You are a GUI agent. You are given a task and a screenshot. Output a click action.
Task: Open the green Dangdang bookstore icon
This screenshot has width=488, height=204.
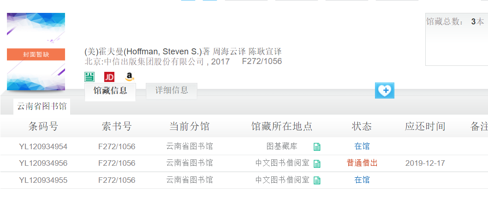click(89, 77)
